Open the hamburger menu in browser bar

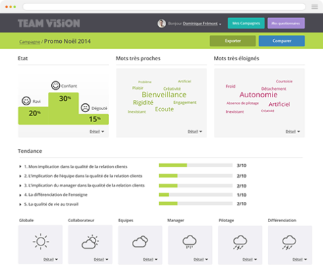[x=314, y=7]
